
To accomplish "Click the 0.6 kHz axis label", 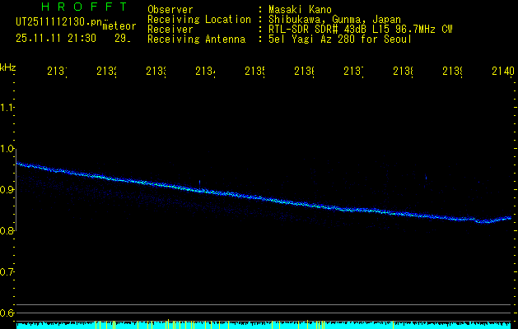I will [x=7, y=313].
